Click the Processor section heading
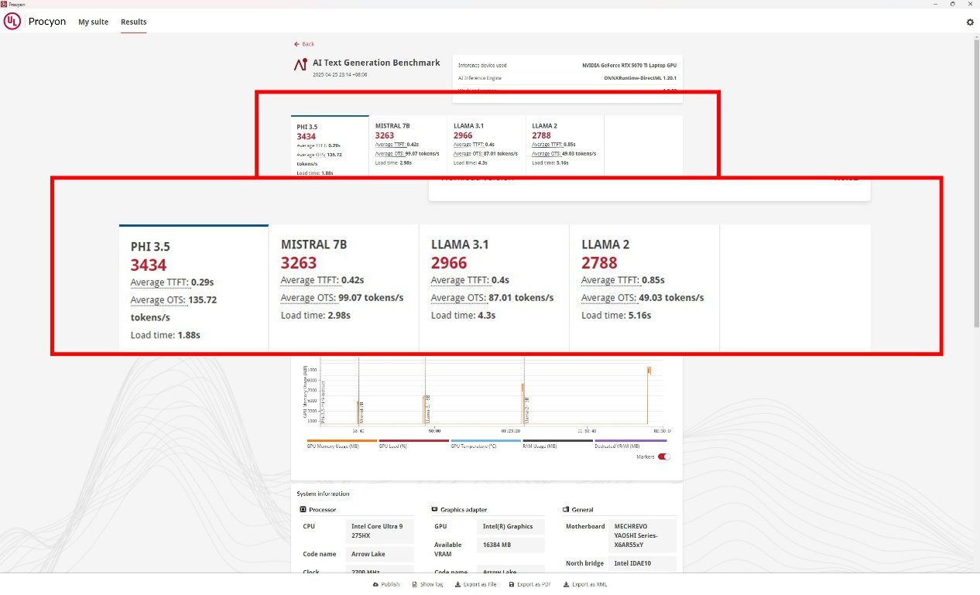 (322, 510)
